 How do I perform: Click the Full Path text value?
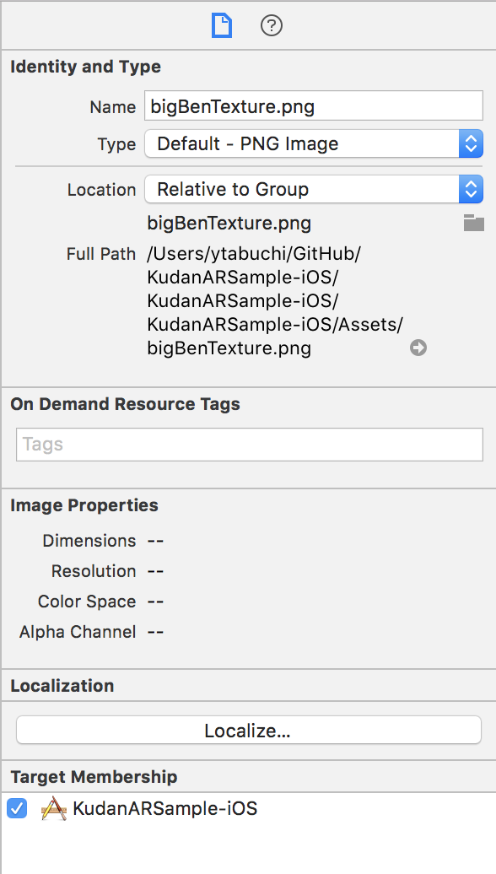275,301
